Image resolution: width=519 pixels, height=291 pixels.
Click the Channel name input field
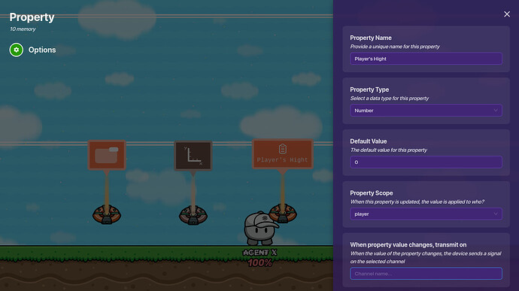click(426, 274)
